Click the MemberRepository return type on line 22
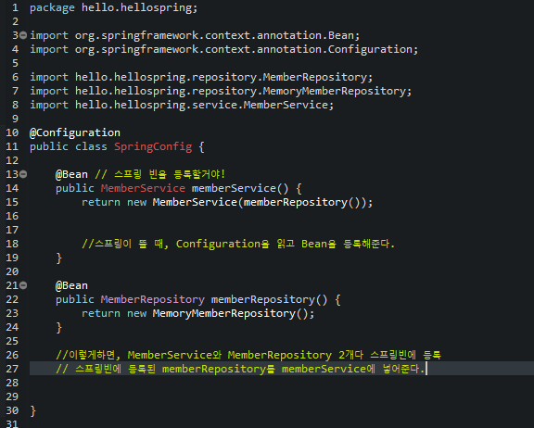The image size is (534, 428). tap(153, 299)
